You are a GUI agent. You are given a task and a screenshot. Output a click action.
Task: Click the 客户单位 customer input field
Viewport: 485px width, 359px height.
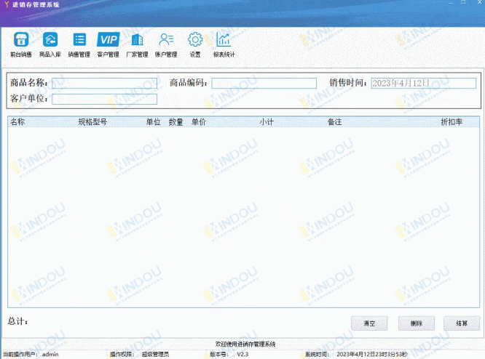pos(104,99)
